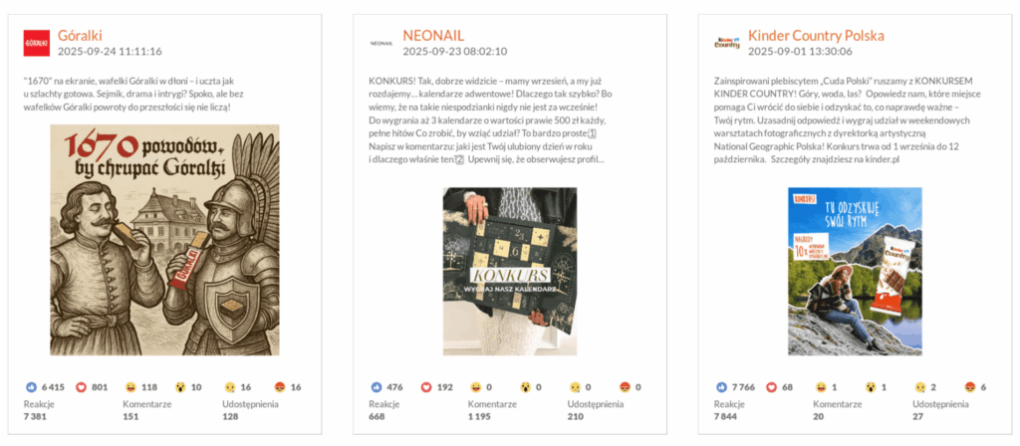Click the heart icon on the Góralki post
Image resolution: width=1020 pixels, height=446 pixels.
coord(82,387)
